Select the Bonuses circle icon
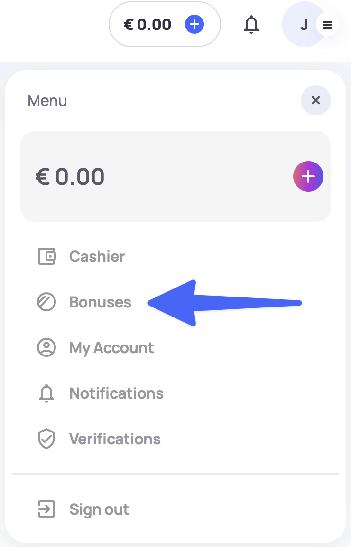 (x=46, y=302)
